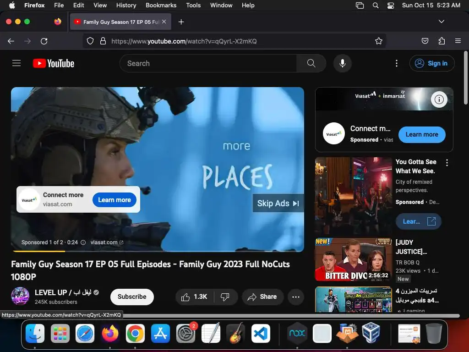Open the LEVEL UP channel name
469x352 pixels.
click(x=63, y=292)
